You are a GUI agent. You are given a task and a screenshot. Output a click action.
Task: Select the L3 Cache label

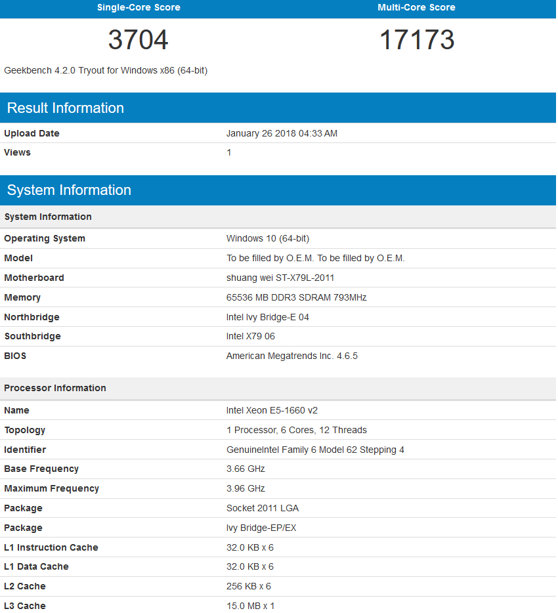point(25,606)
